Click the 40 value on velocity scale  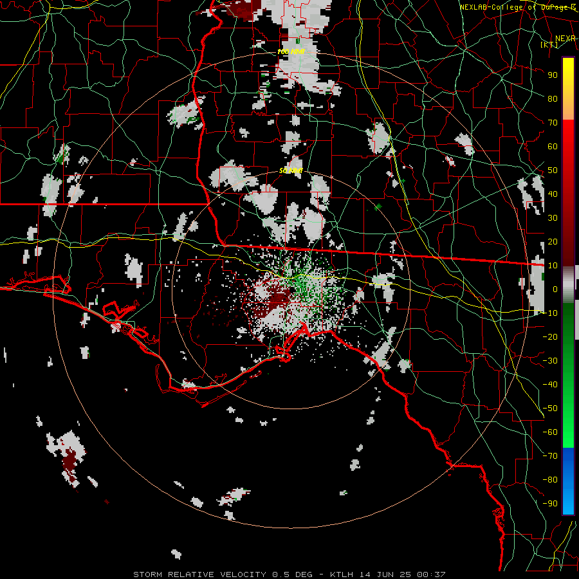click(553, 194)
